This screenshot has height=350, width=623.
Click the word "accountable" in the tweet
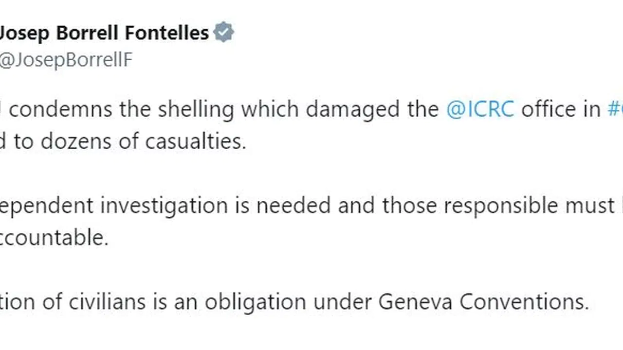click(54, 238)
